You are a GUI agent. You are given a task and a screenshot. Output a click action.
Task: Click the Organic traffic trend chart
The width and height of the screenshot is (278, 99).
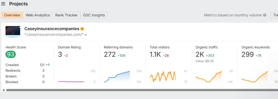pyautogui.click(x=209, y=77)
